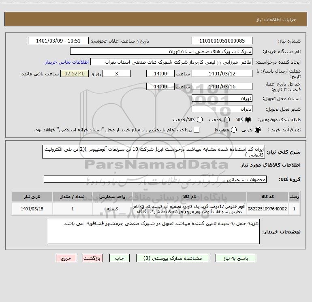The image size is (312, 302).
Task: Click the product name cell آلوم خلوص 17درصد
Action: [x=190, y=209]
